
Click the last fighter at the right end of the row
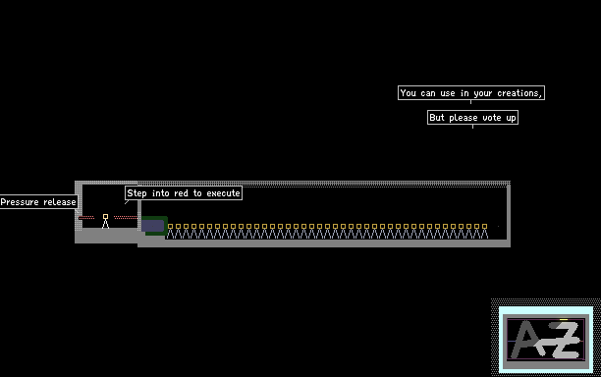tap(484, 232)
